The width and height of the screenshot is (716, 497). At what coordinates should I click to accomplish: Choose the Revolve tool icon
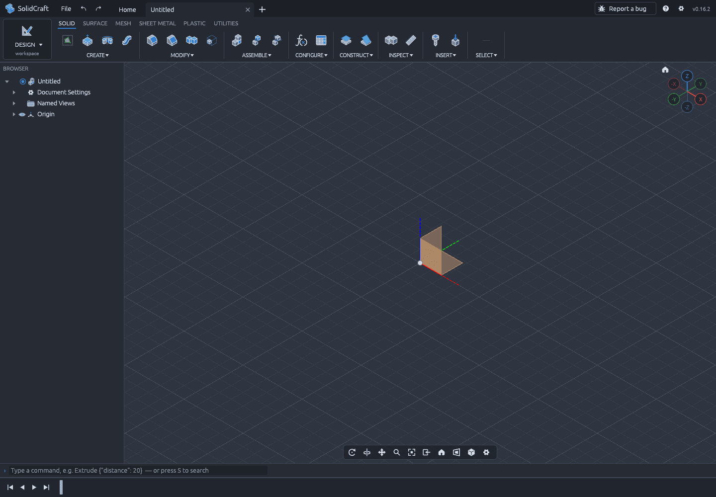tap(107, 41)
